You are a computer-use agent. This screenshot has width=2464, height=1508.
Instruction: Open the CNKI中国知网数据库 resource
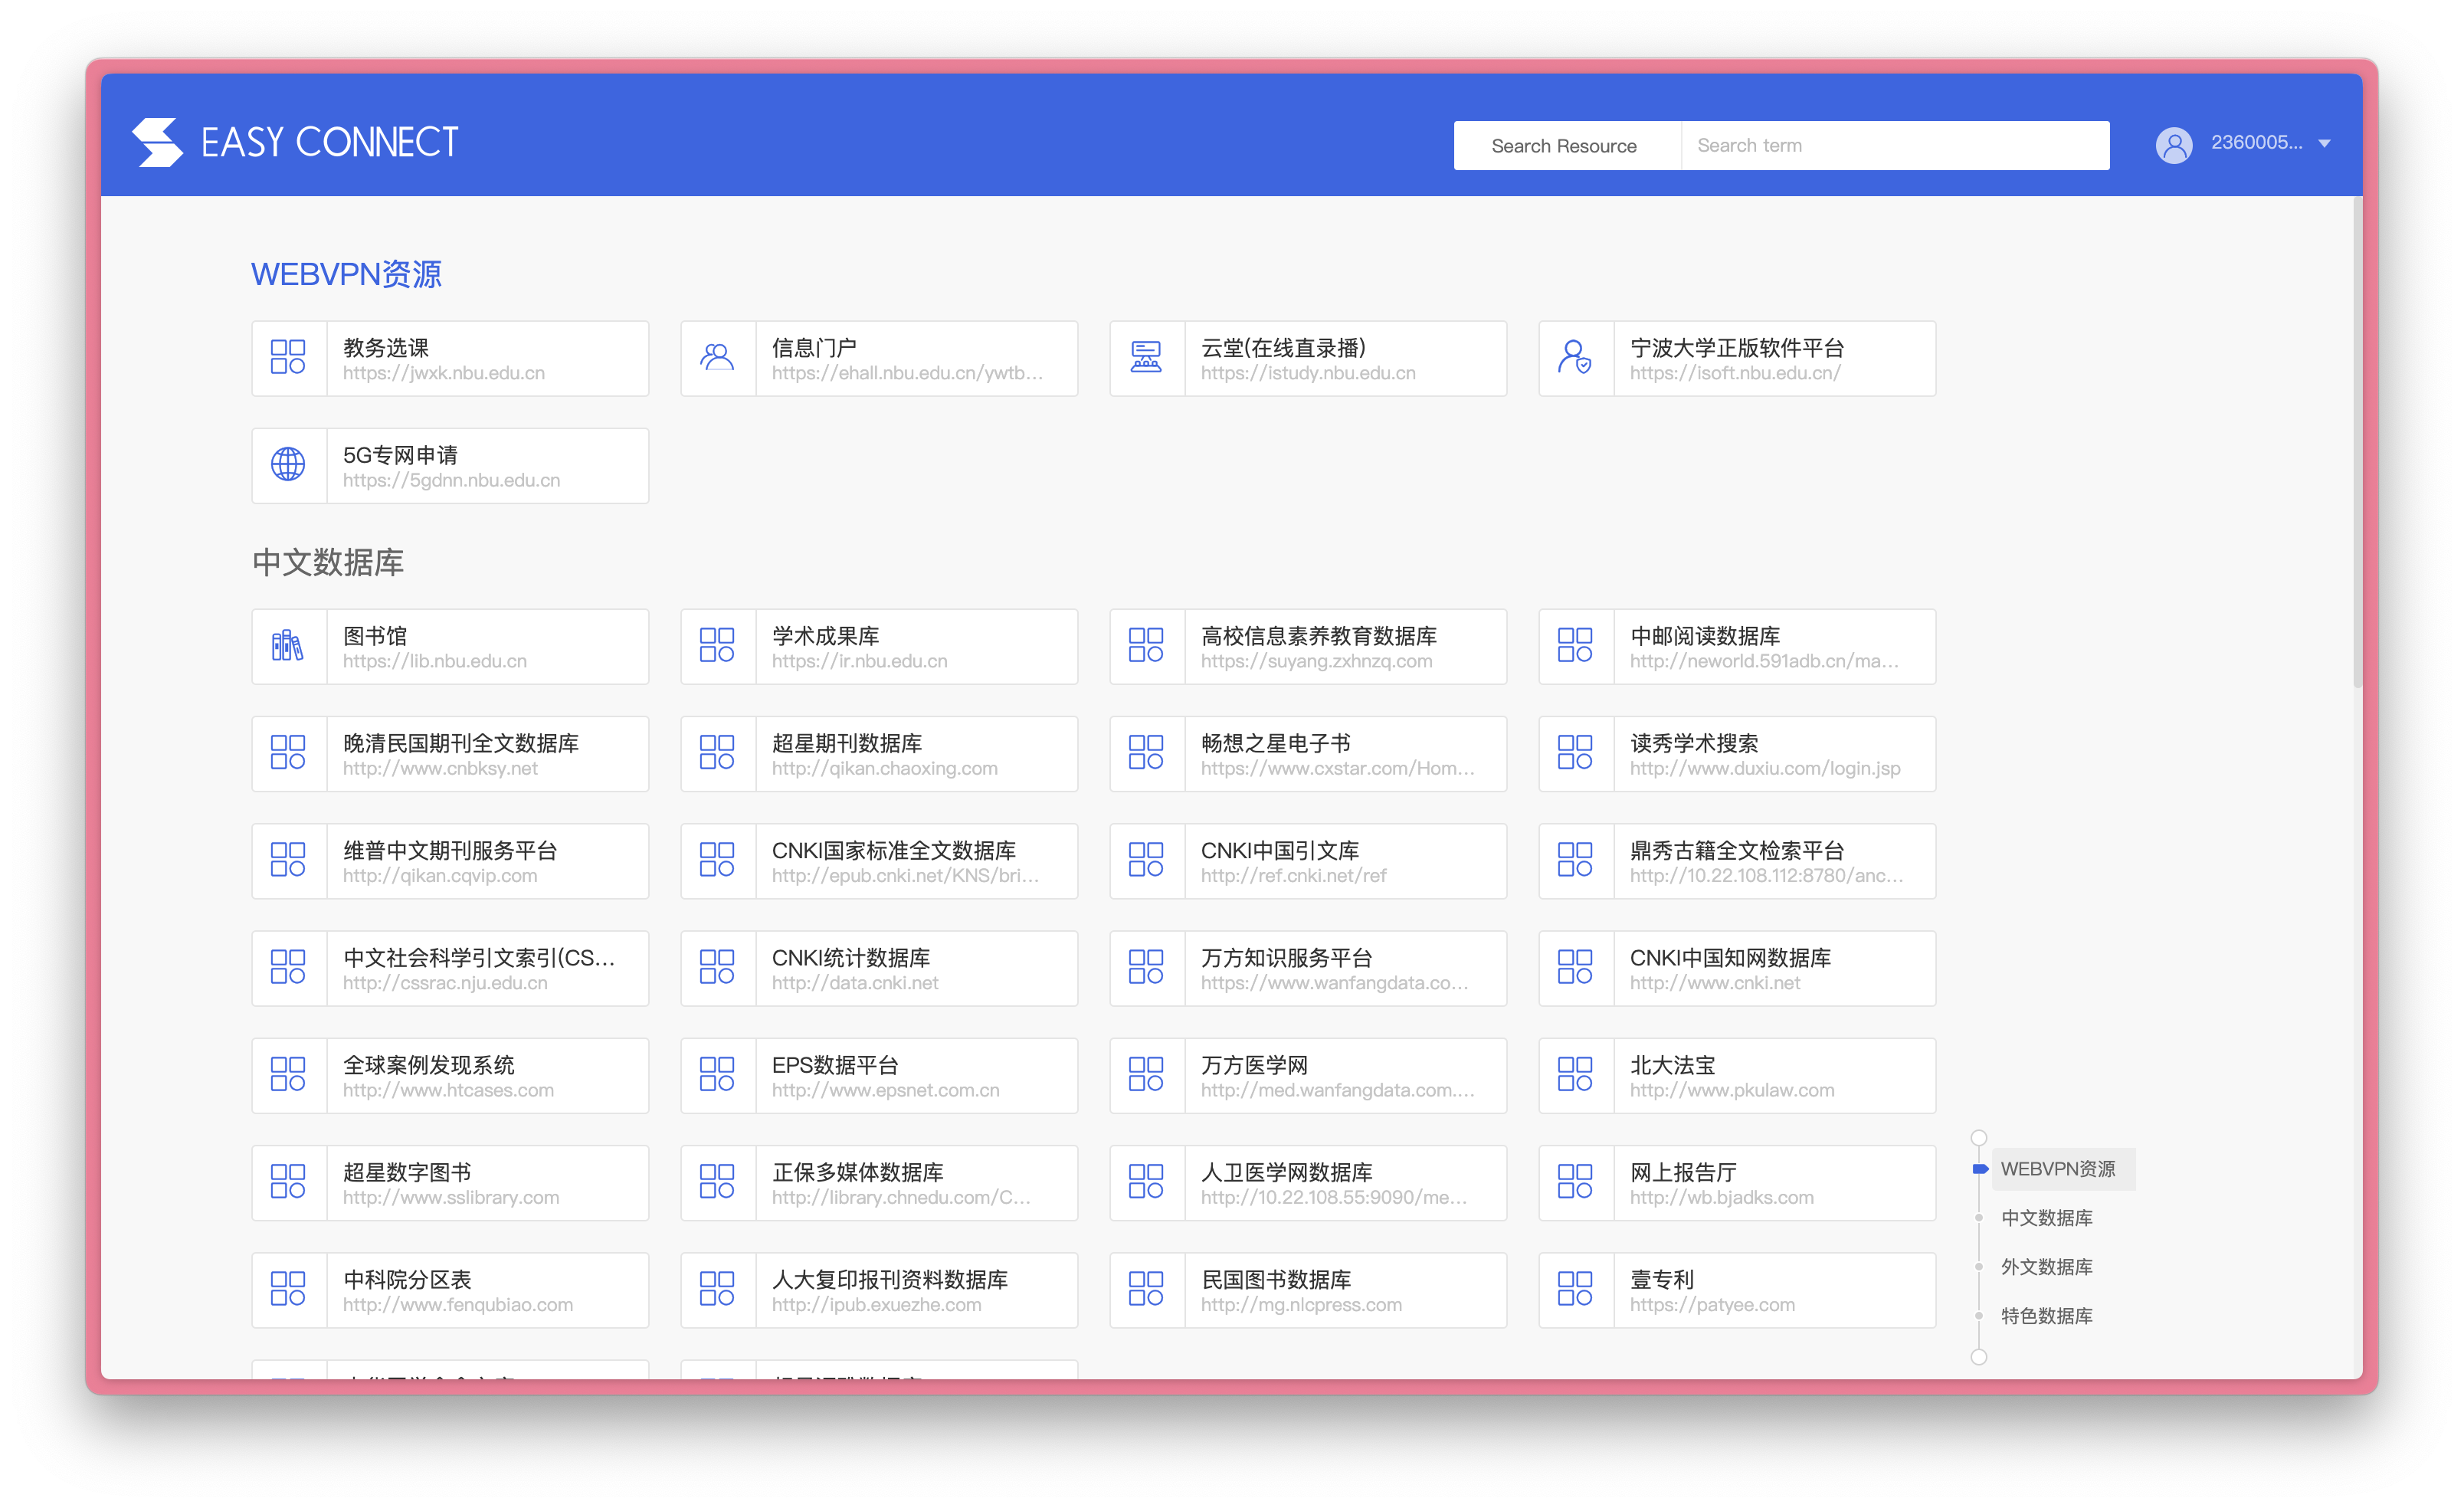tap(1737, 967)
